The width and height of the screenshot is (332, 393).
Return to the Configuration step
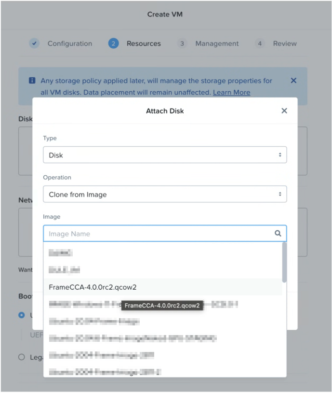point(69,43)
